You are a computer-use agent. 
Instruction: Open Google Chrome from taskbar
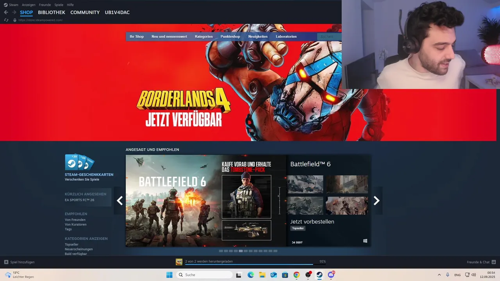click(296, 275)
